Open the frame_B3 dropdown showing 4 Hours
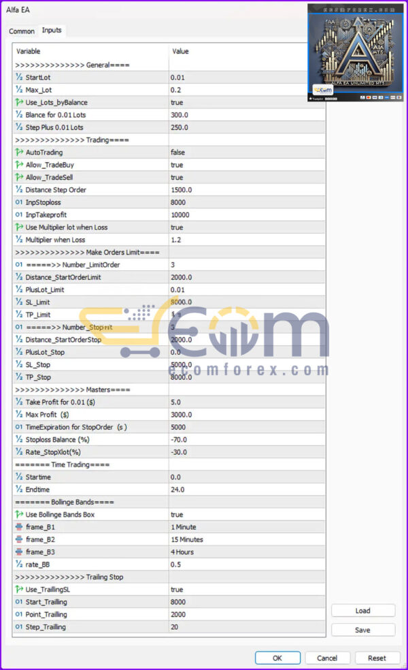 246,552
